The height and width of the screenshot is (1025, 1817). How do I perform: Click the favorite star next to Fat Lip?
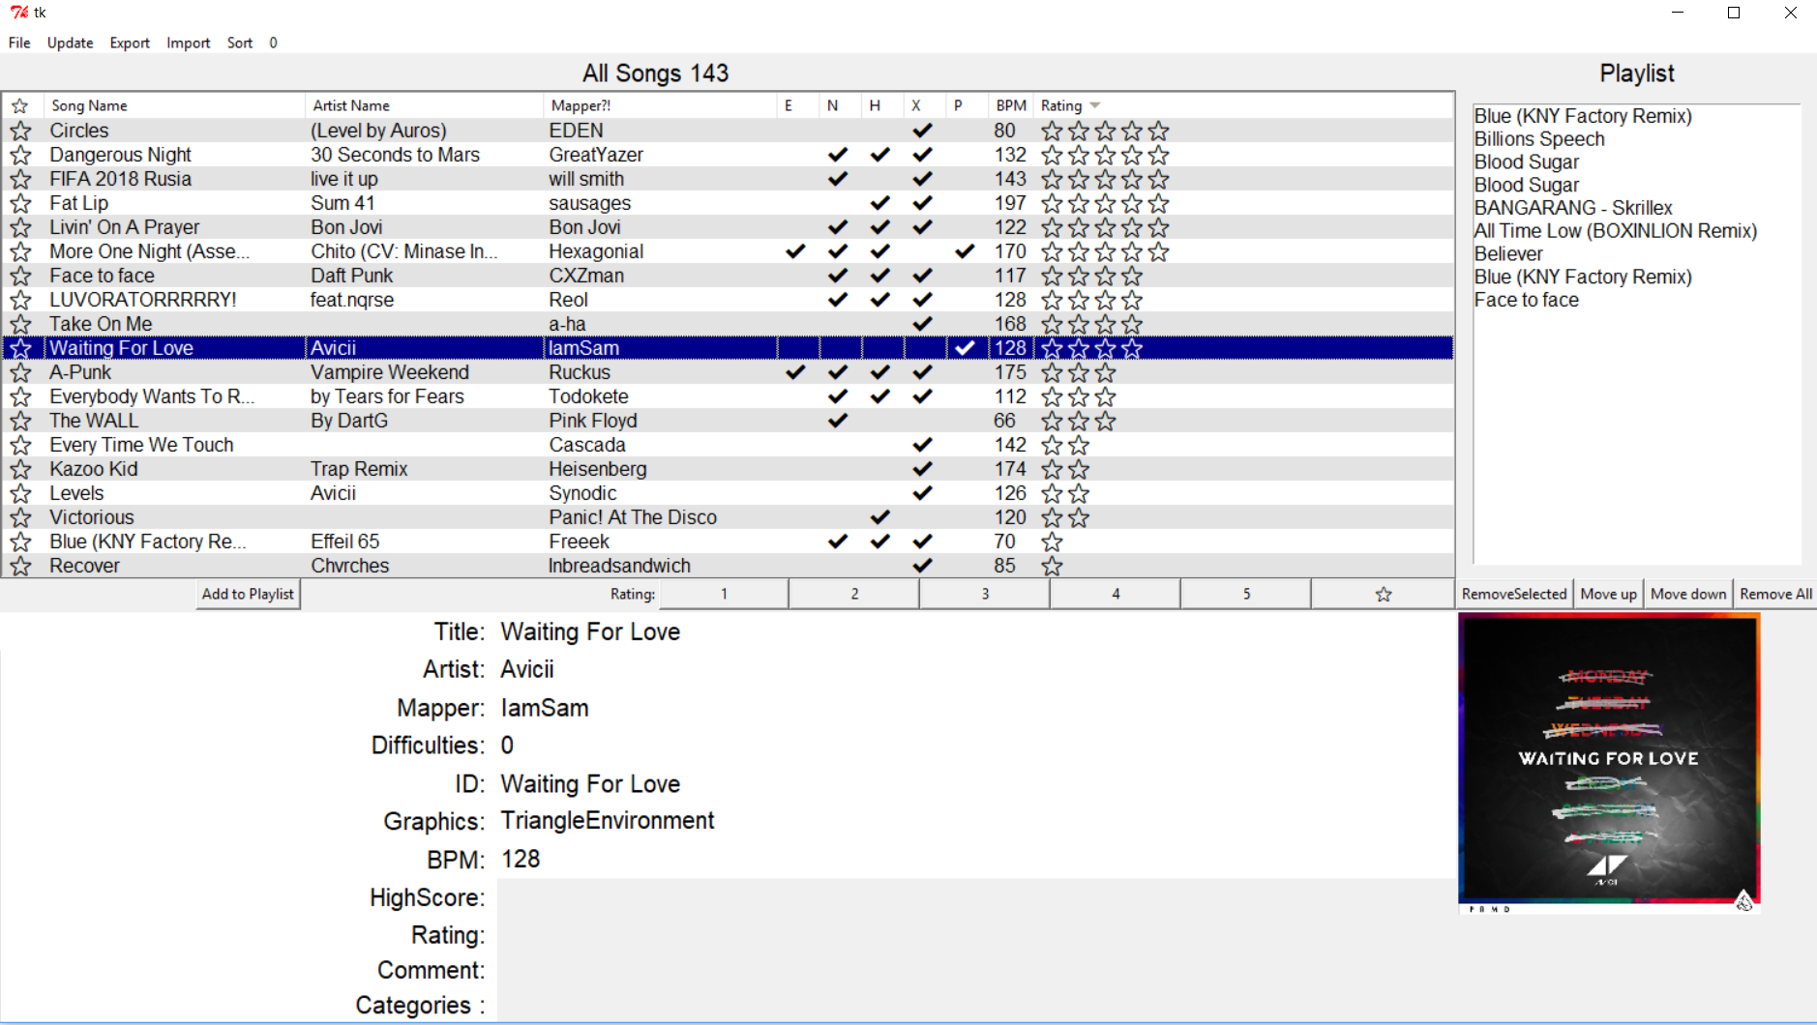[x=20, y=203]
